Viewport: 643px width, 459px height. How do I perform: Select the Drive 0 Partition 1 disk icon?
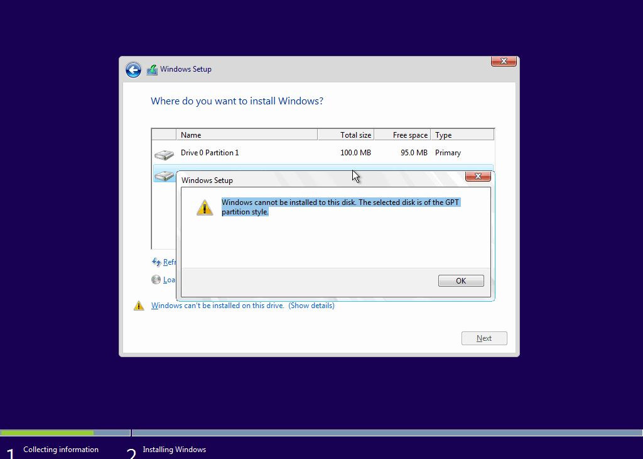tap(164, 155)
